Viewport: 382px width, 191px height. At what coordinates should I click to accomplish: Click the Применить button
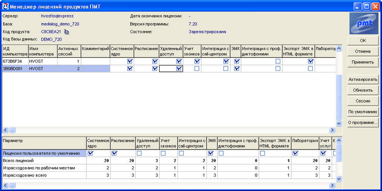click(x=363, y=62)
